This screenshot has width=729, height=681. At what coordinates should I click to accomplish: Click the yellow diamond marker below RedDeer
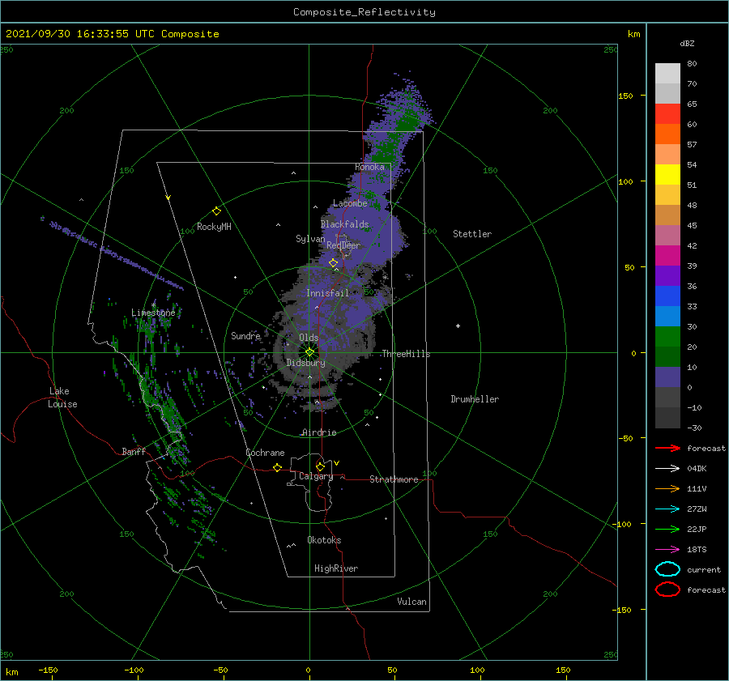click(334, 263)
